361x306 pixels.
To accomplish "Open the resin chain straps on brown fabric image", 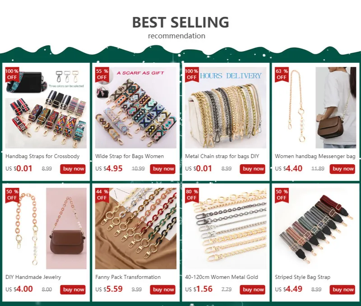I will (136, 228).
